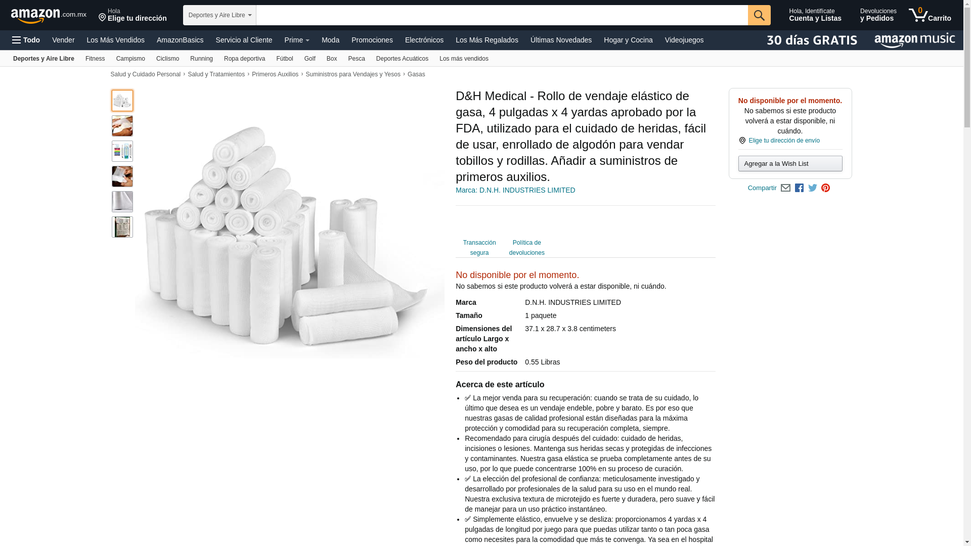Select the second product thumbnail with hands
Image resolution: width=971 pixels, height=546 pixels.
(122, 126)
